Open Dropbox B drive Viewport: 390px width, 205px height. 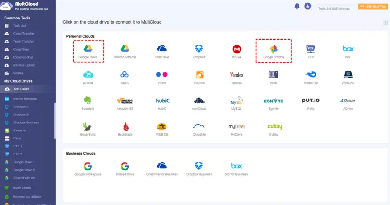pyautogui.click(x=21, y=115)
